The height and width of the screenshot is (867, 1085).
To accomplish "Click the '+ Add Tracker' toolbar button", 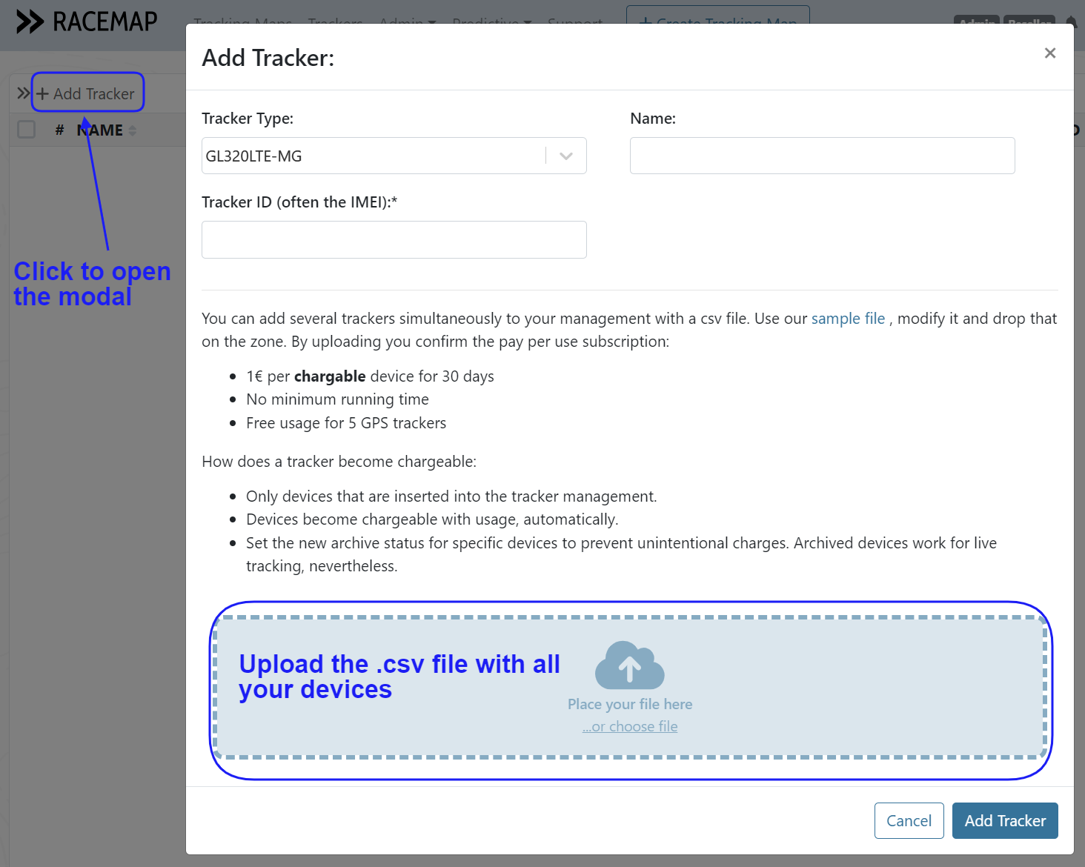I will coord(86,93).
